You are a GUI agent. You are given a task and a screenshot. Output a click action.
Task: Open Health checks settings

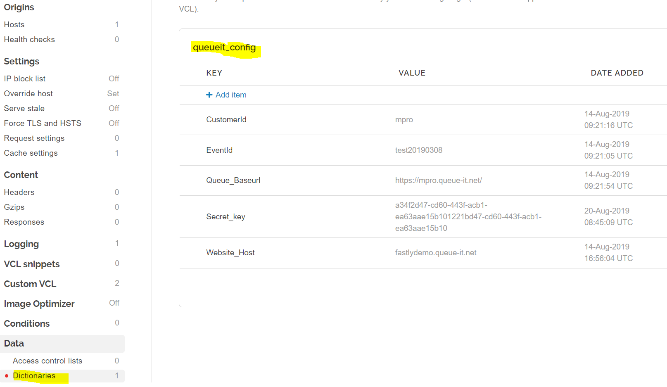click(x=29, y=40)
